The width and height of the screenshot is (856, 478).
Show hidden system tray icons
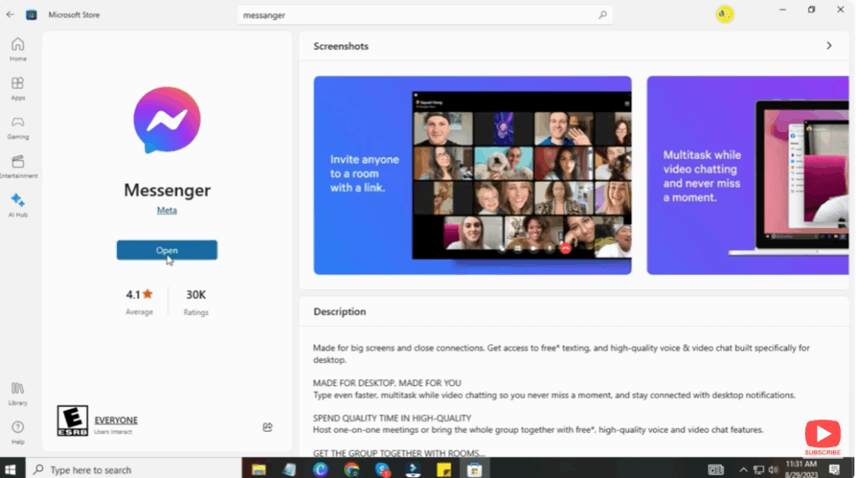coord(743,470)
